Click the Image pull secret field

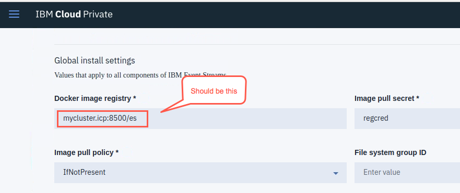[407, 119]
